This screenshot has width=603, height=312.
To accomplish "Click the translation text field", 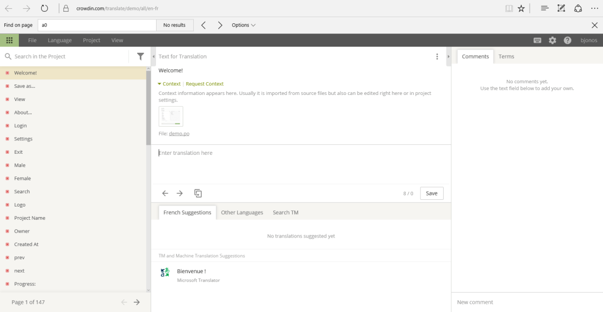I will click(301, 164).
